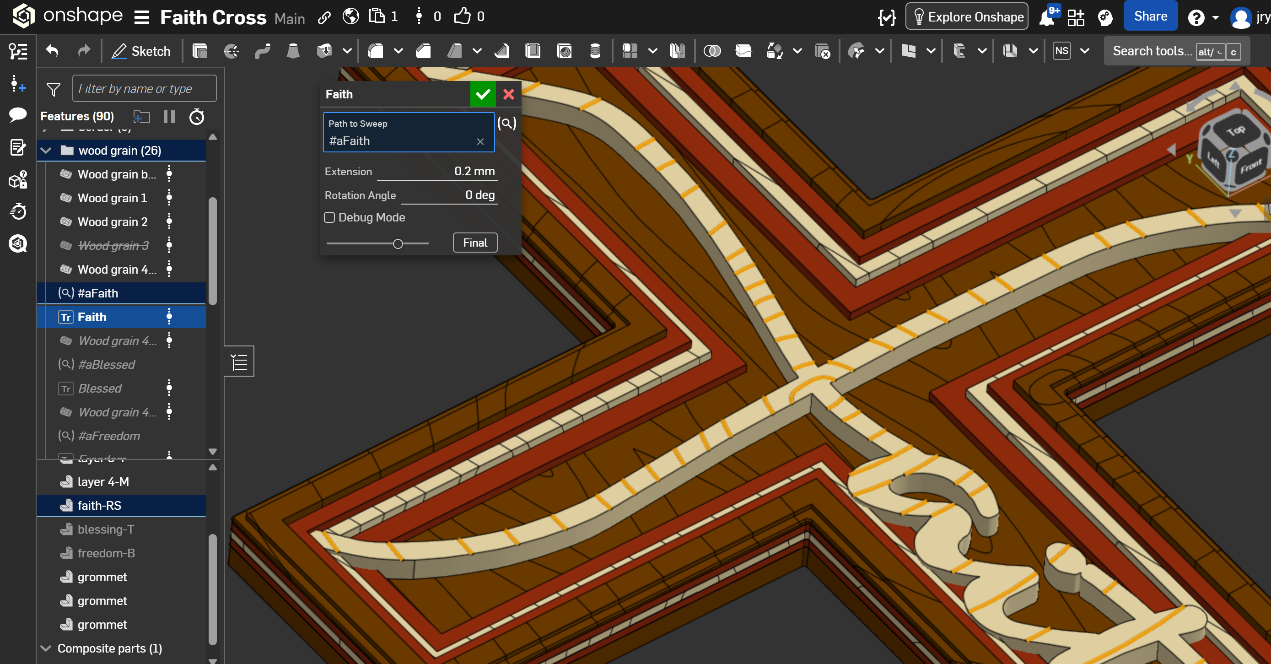Select the Revolve tool icon

click(x=231, y=51)
